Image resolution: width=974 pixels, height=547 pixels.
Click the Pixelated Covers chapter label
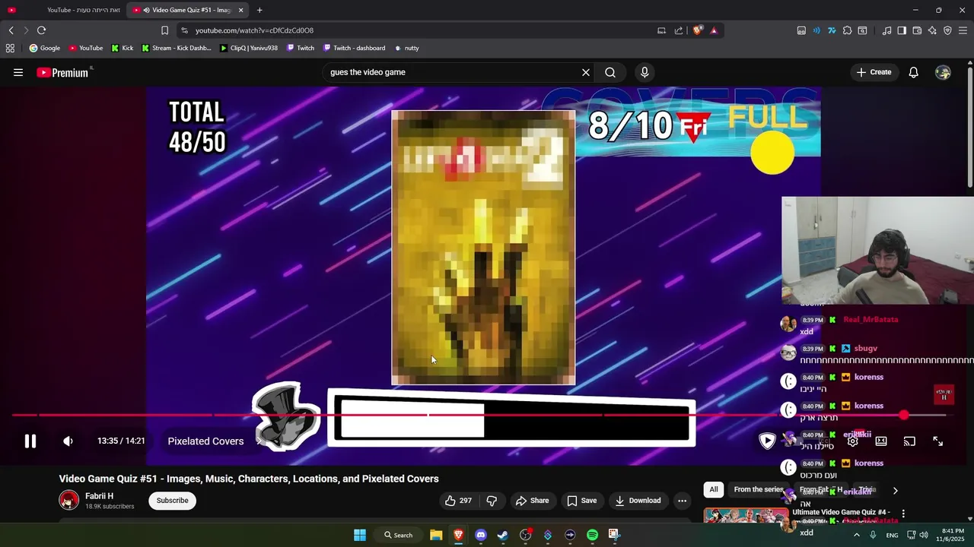(205, 441)
